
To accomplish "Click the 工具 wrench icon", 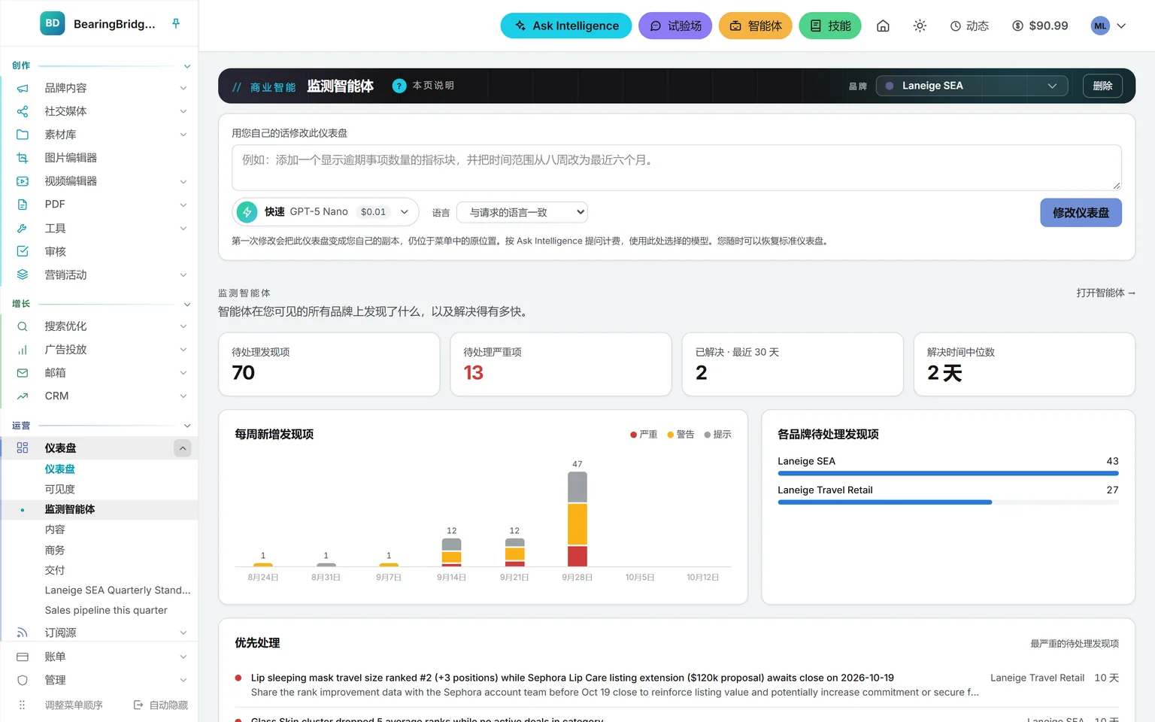I will pyautogui.click(x=23, y=228).
